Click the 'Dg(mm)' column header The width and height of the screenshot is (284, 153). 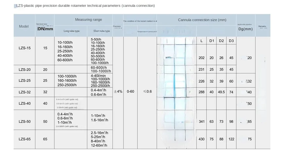(245, 29)
